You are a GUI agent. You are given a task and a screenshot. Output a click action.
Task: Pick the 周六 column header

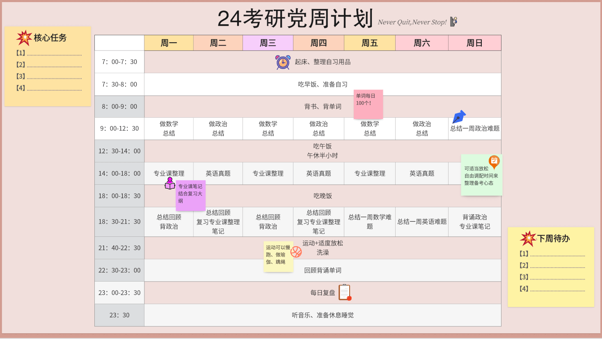pos(422,43)
